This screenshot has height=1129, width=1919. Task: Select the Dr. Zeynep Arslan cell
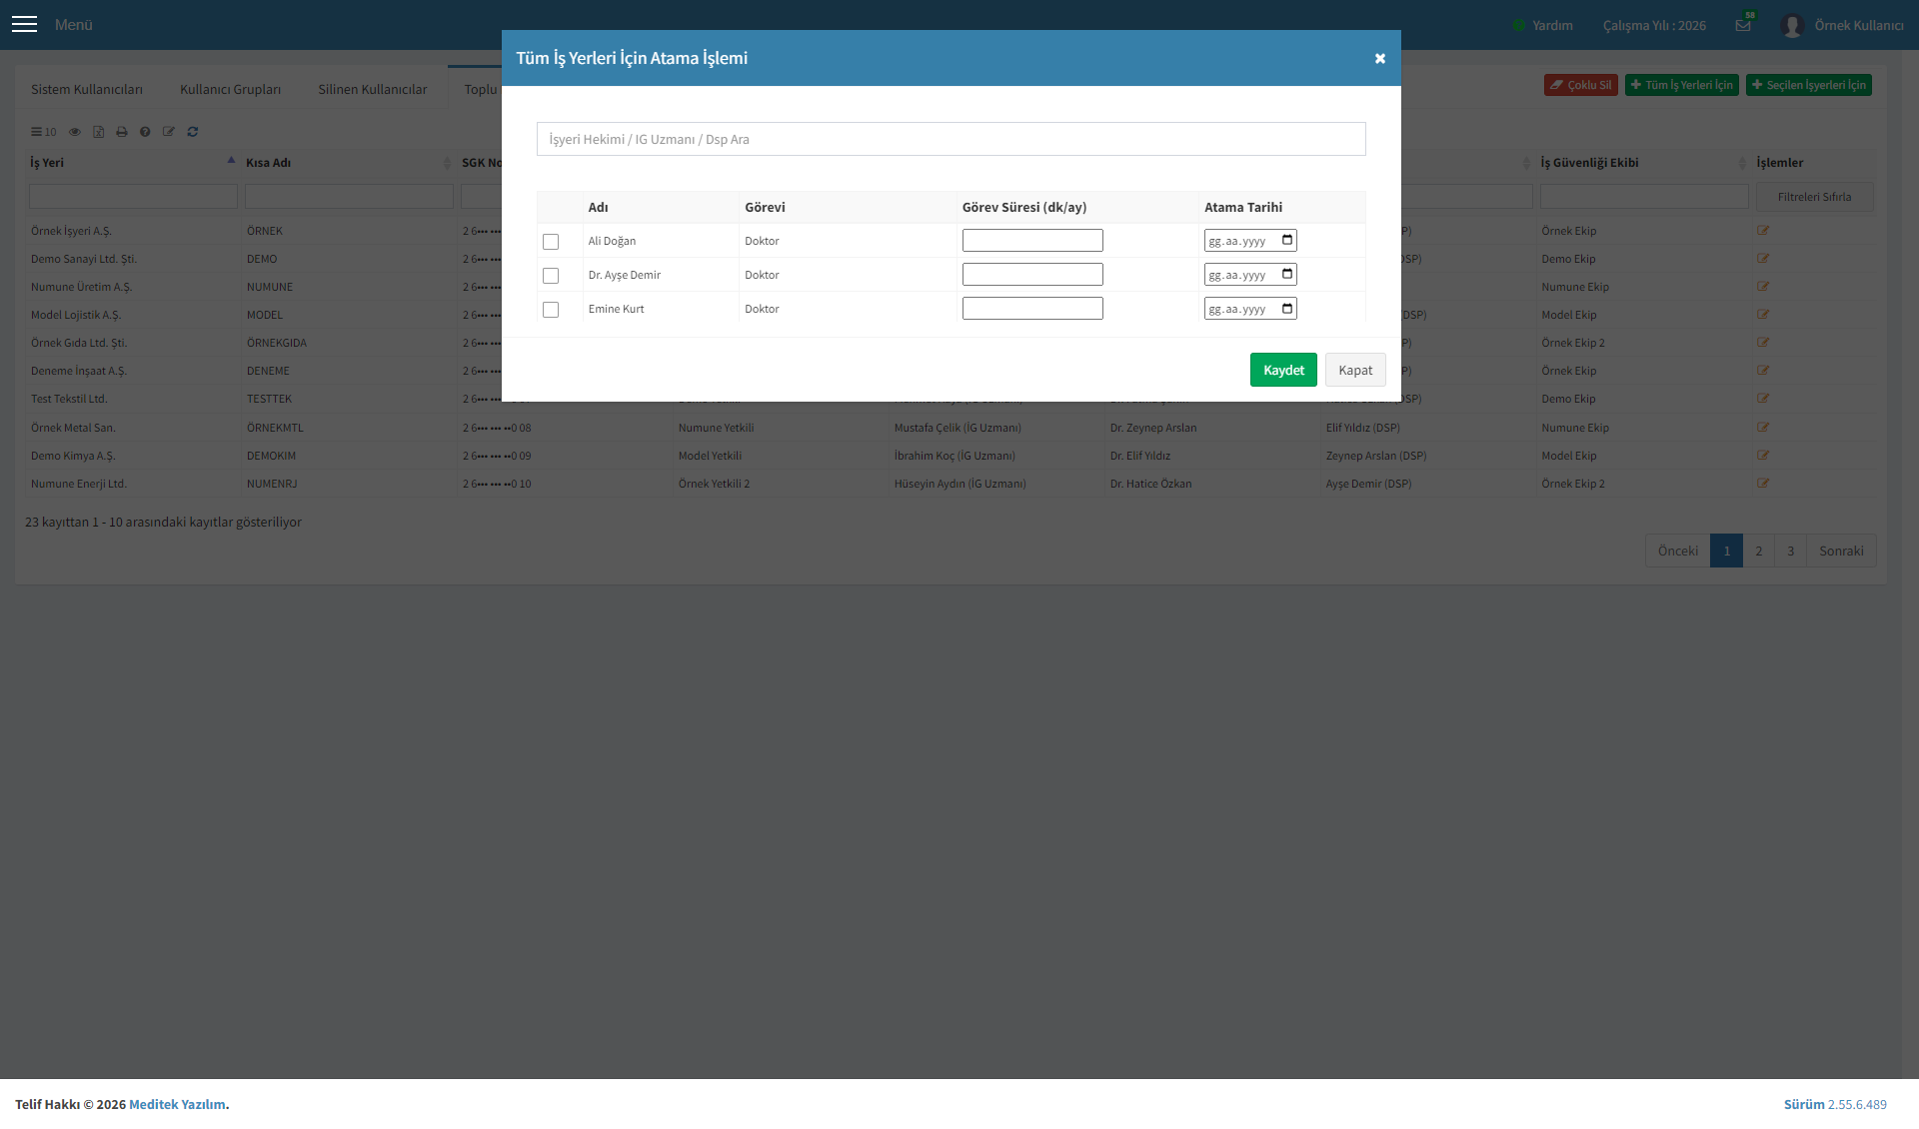1153,428
